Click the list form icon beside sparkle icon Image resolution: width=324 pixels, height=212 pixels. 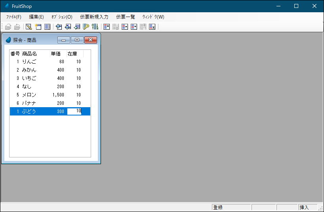[48, 27]
